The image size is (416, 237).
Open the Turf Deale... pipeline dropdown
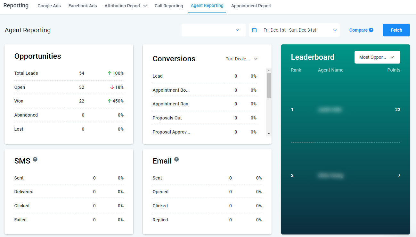pos(242,59)
